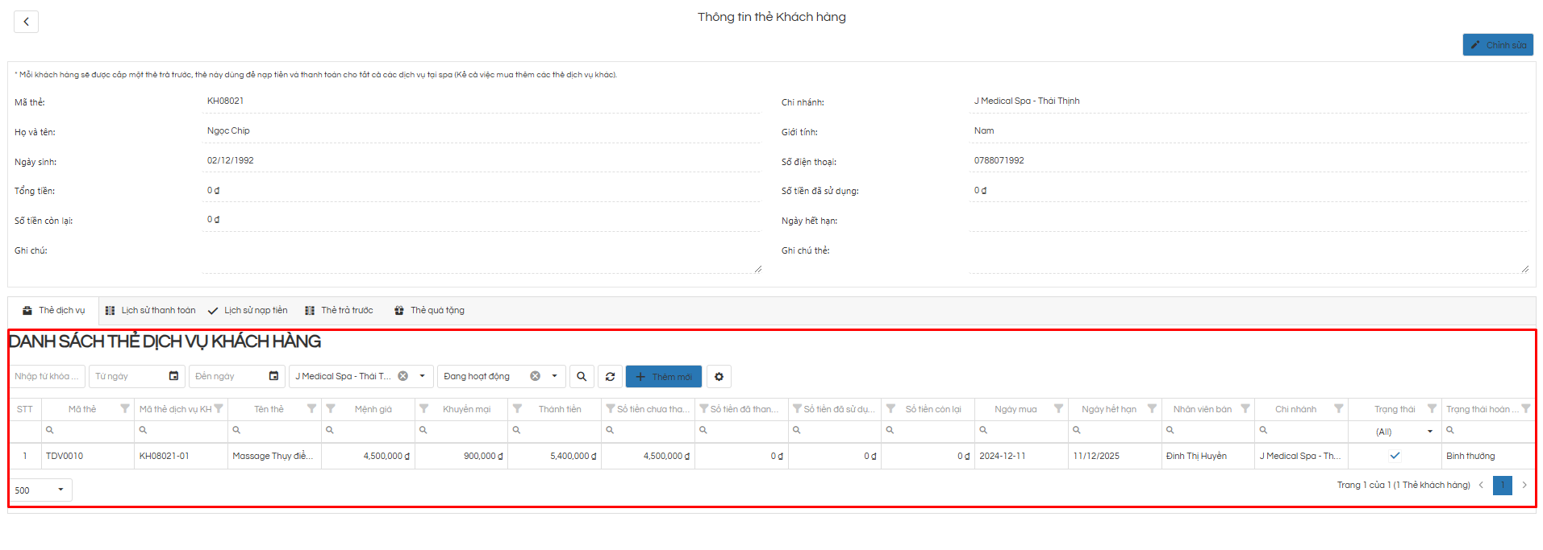The height and width of the screenshot is (550, 1543).
Task: Click the Nhập từ khóa search field
Action: pos(46,376)
